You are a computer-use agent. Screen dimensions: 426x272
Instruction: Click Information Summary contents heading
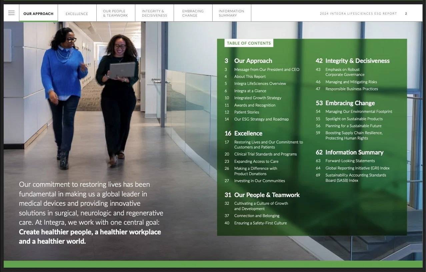[350, 152]
